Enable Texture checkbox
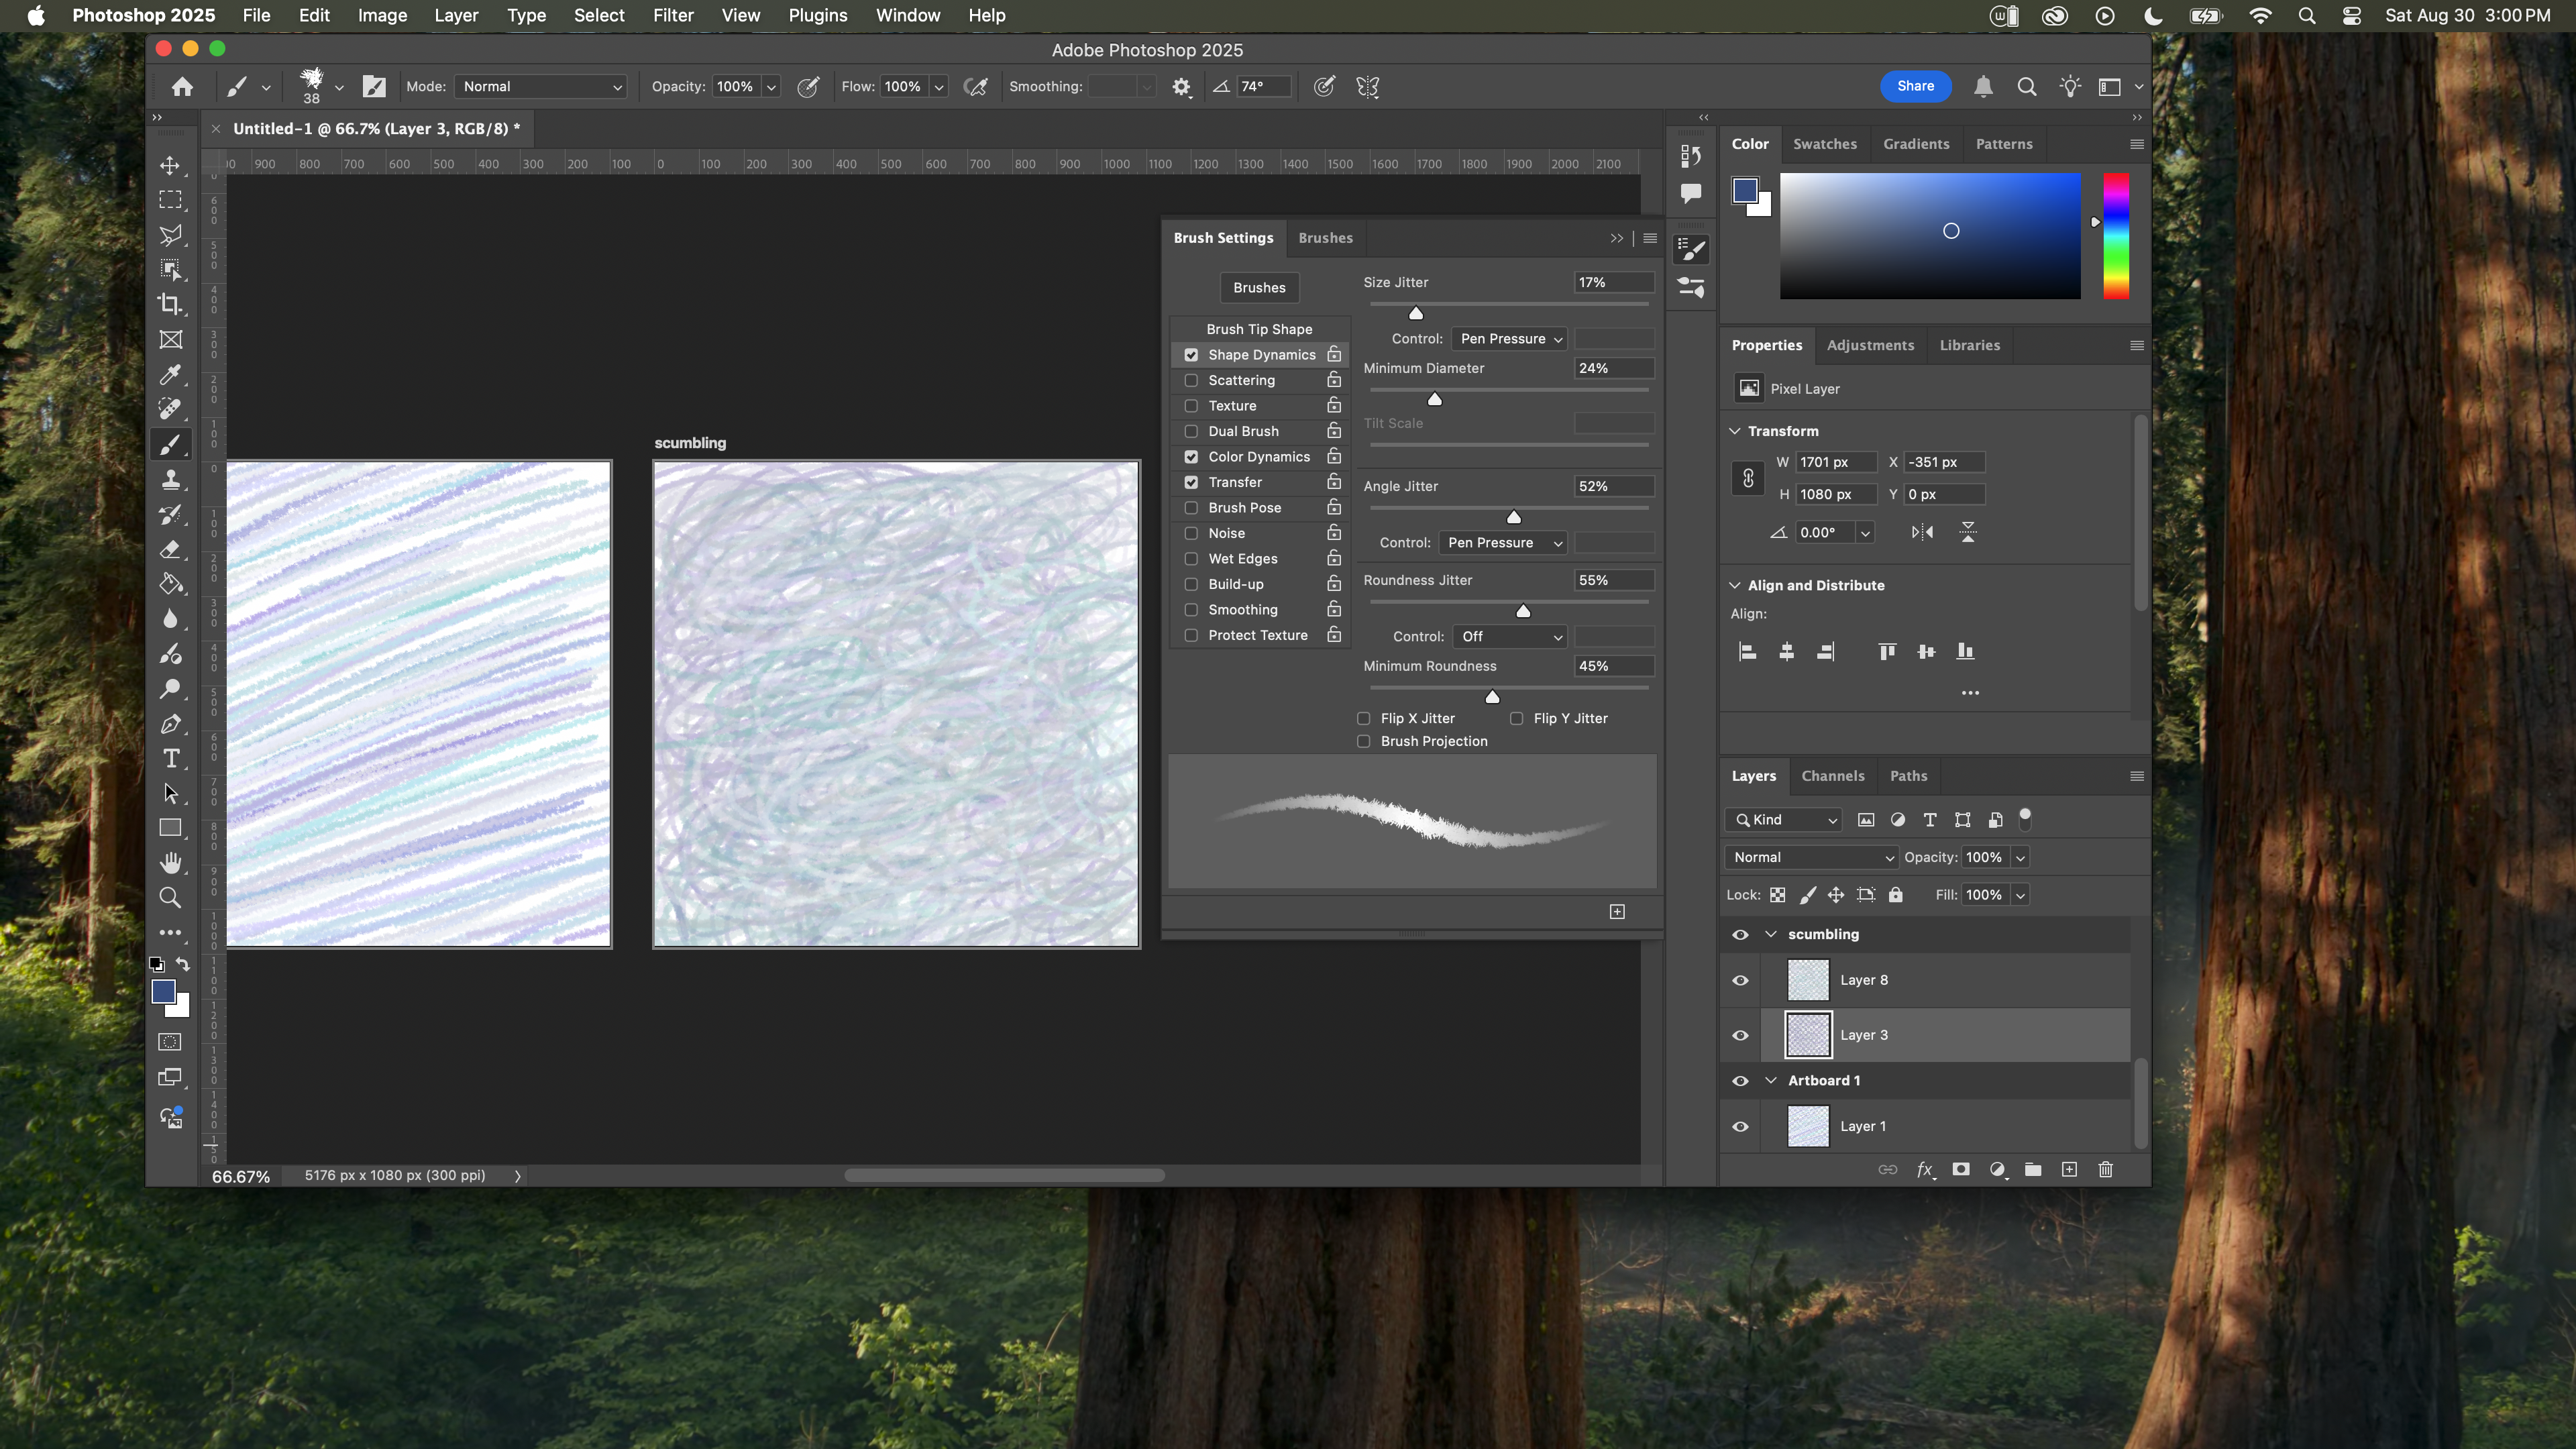The height and width of the screenshot is (1449, 2576). pyautogui.click(x=1191, y=406)
